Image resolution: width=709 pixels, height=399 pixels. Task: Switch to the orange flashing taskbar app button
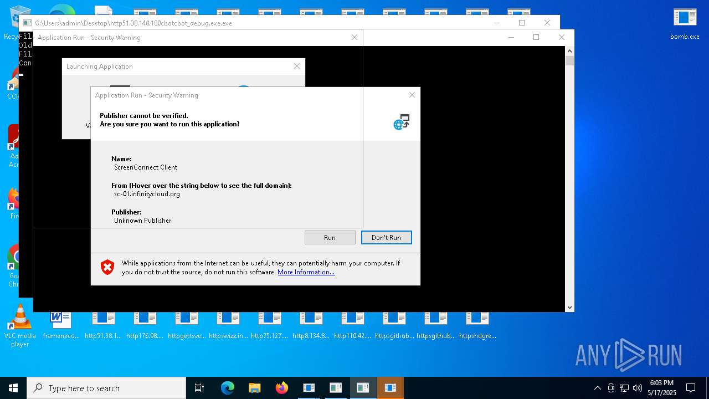(390, 388)
